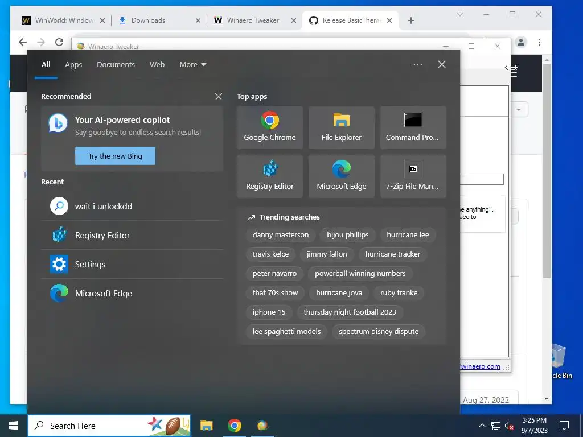Open the taskbar clock showing 3:25 PM
This screenshot has height=437, width=583.
(x=534, y=426)
